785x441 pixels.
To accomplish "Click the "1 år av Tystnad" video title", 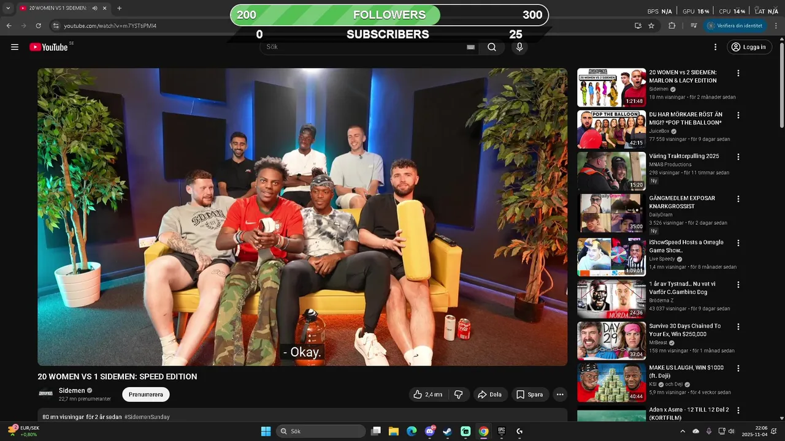I will click(x=682, y=288).
